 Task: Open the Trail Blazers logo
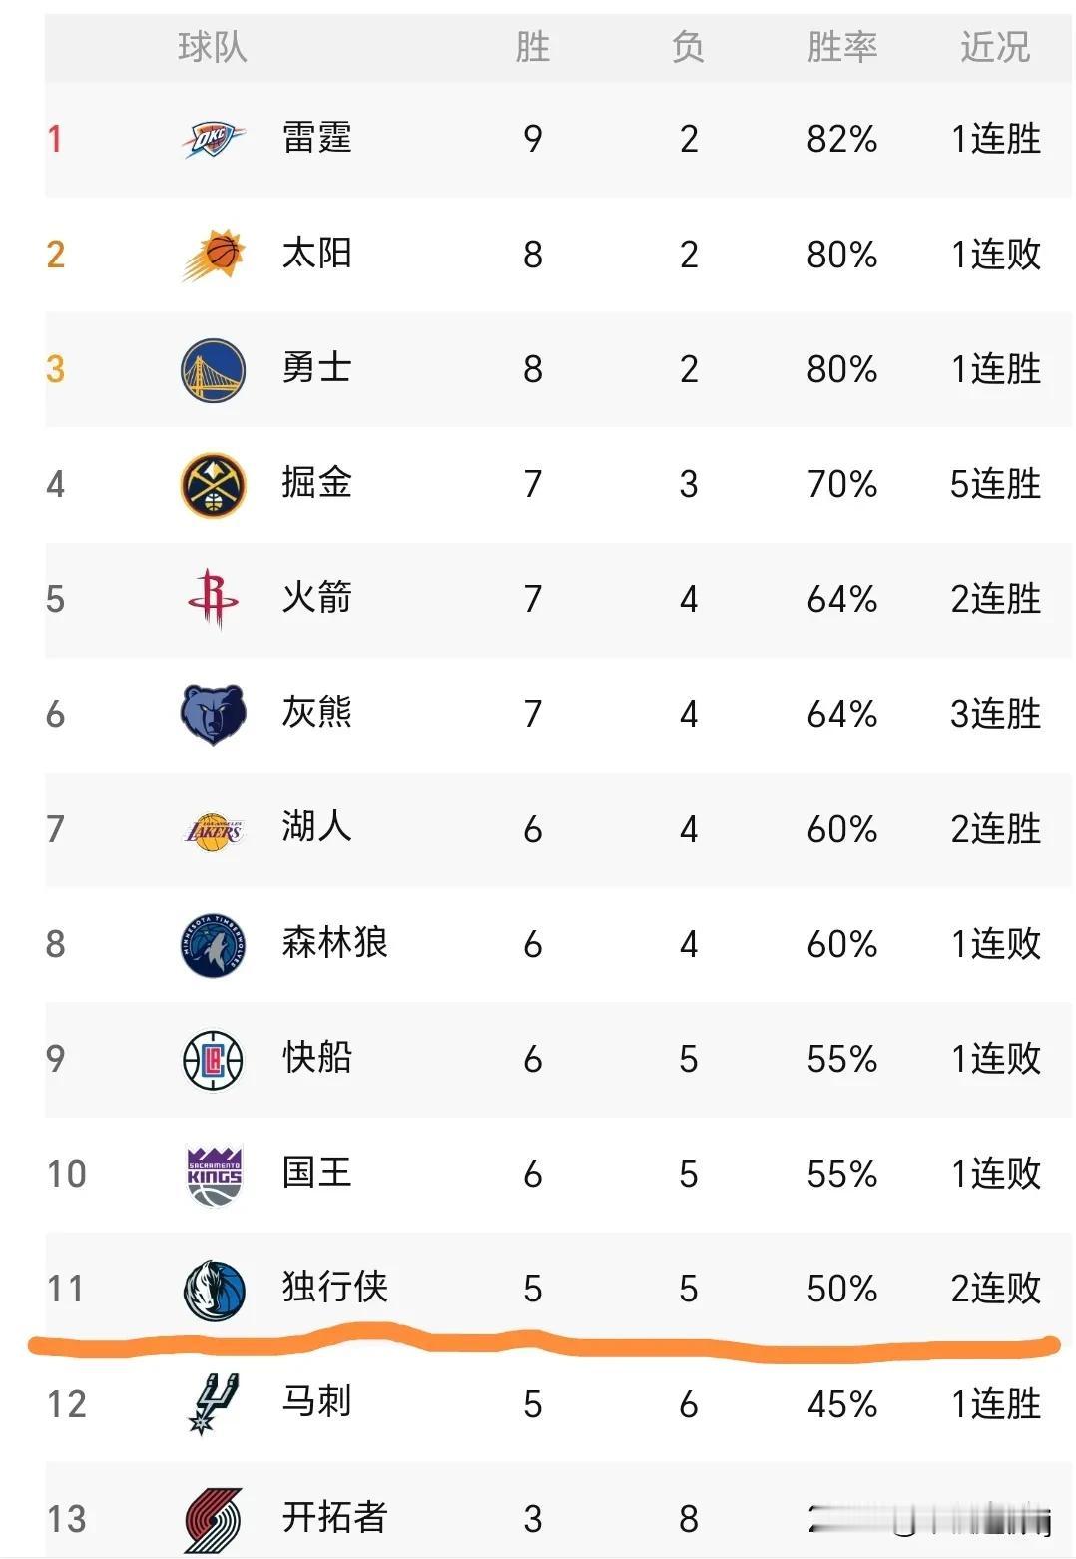tap(214, 1519)
